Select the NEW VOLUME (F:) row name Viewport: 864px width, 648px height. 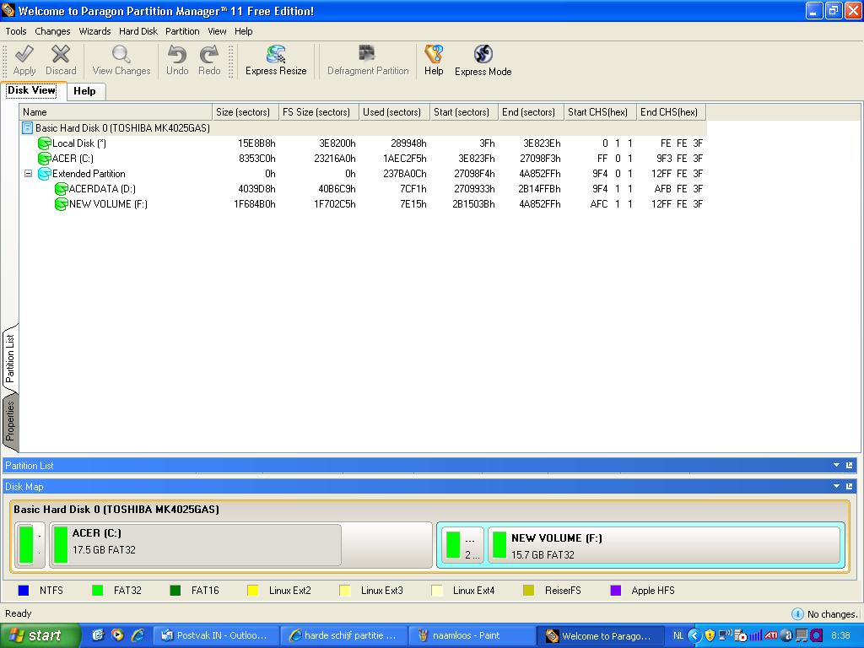[108, 204]
